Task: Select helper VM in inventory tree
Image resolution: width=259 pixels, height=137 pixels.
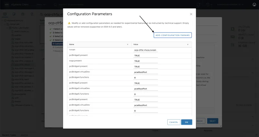Action: (17, 39)
